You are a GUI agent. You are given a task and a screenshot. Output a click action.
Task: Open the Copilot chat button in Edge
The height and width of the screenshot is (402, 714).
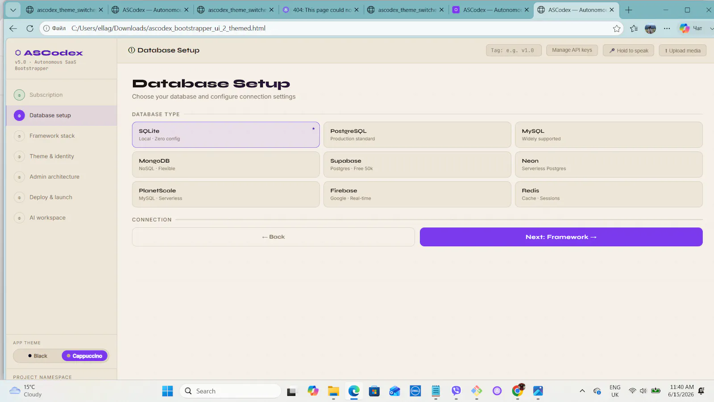[691, 28]
